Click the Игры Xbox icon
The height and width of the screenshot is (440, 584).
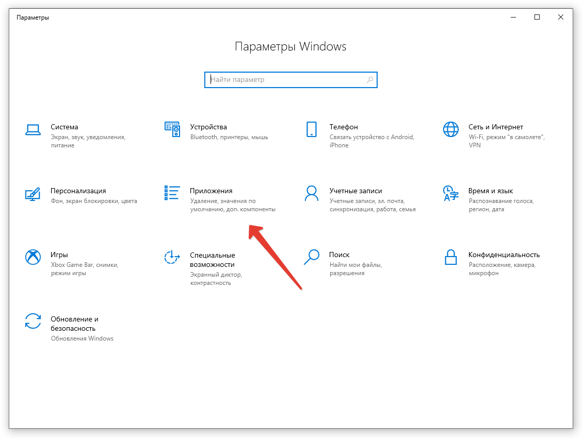click(33, 257)
